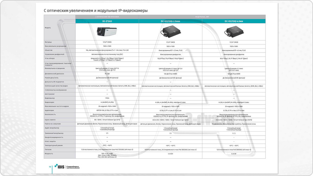The height and width of the screenshot is (176, 313).
Task: Click the 'Стабилизатор изображения' row label
Action: 56,90
